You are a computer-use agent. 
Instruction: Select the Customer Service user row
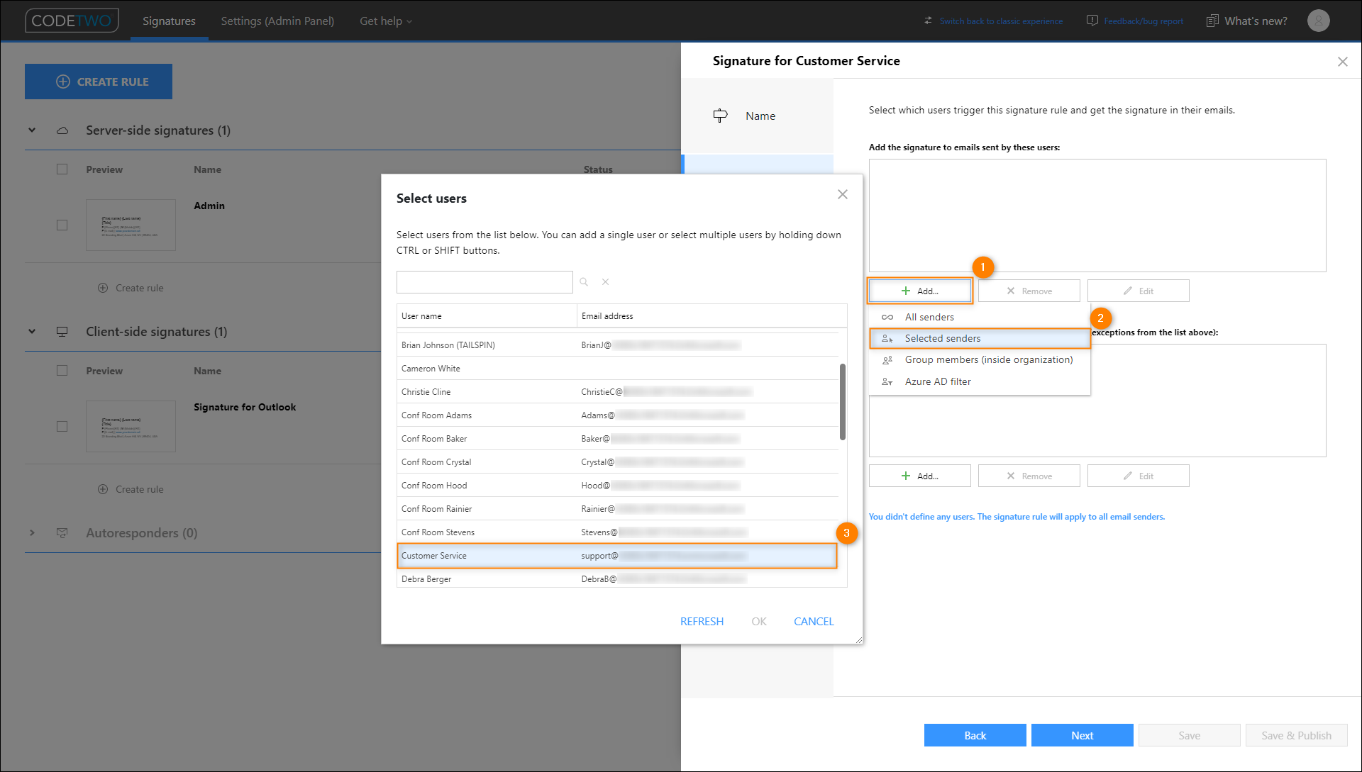617,556
